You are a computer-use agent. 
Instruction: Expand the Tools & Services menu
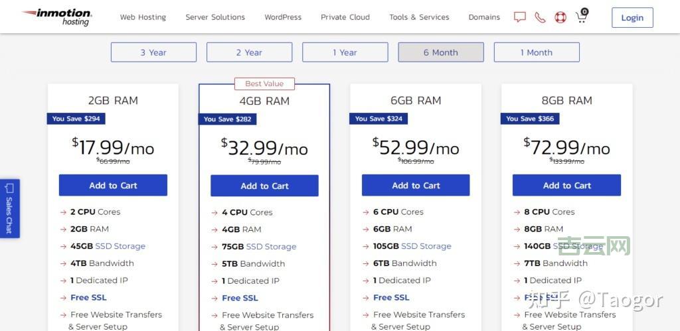(419, 17)
